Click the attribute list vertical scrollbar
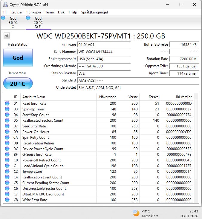Viewport: 202px width, 219px height. [x=196, y=140]
